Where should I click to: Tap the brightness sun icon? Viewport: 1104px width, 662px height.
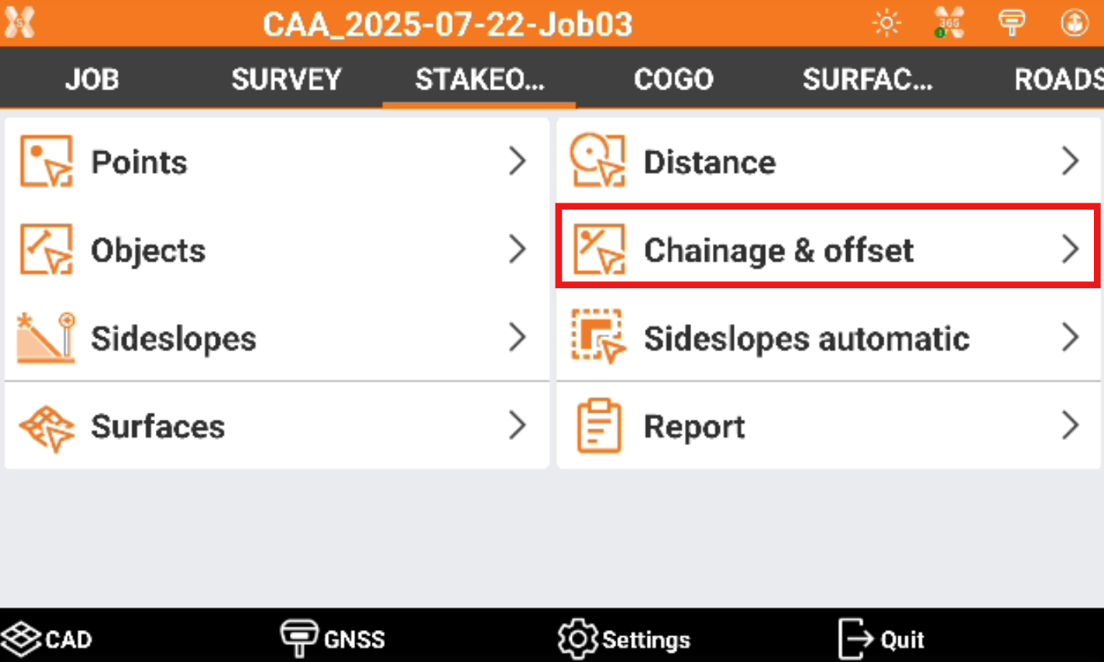[x=887, y=23]
